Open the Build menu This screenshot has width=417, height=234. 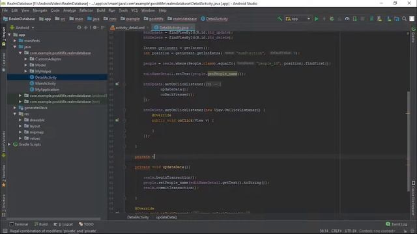[101, 10]
